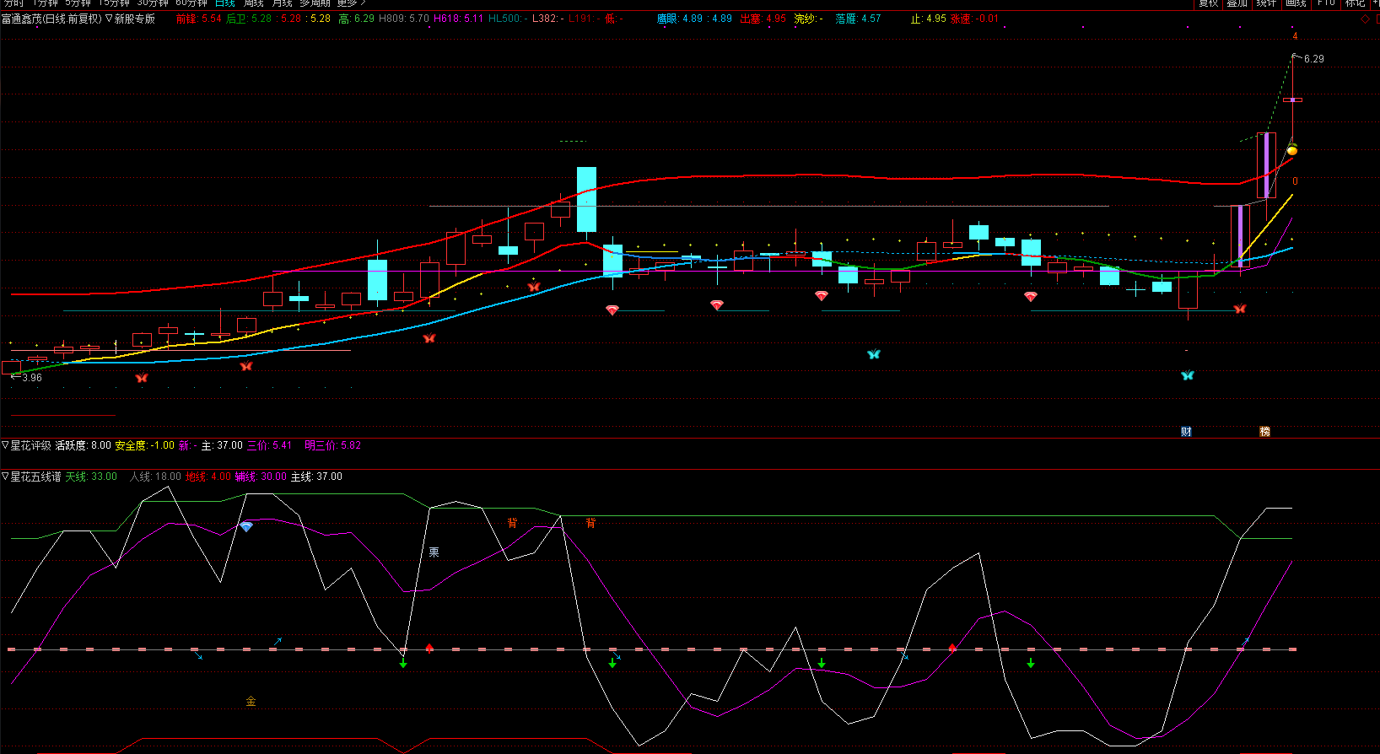Click the 前锋: 5.54 value

(198, 19)
